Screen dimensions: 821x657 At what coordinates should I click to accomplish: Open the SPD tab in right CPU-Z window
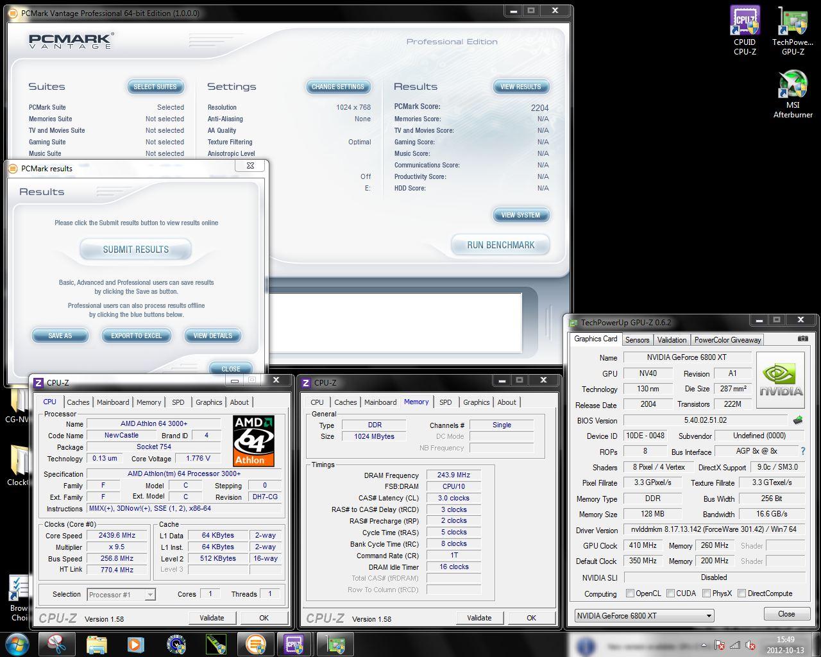point(445,402)
